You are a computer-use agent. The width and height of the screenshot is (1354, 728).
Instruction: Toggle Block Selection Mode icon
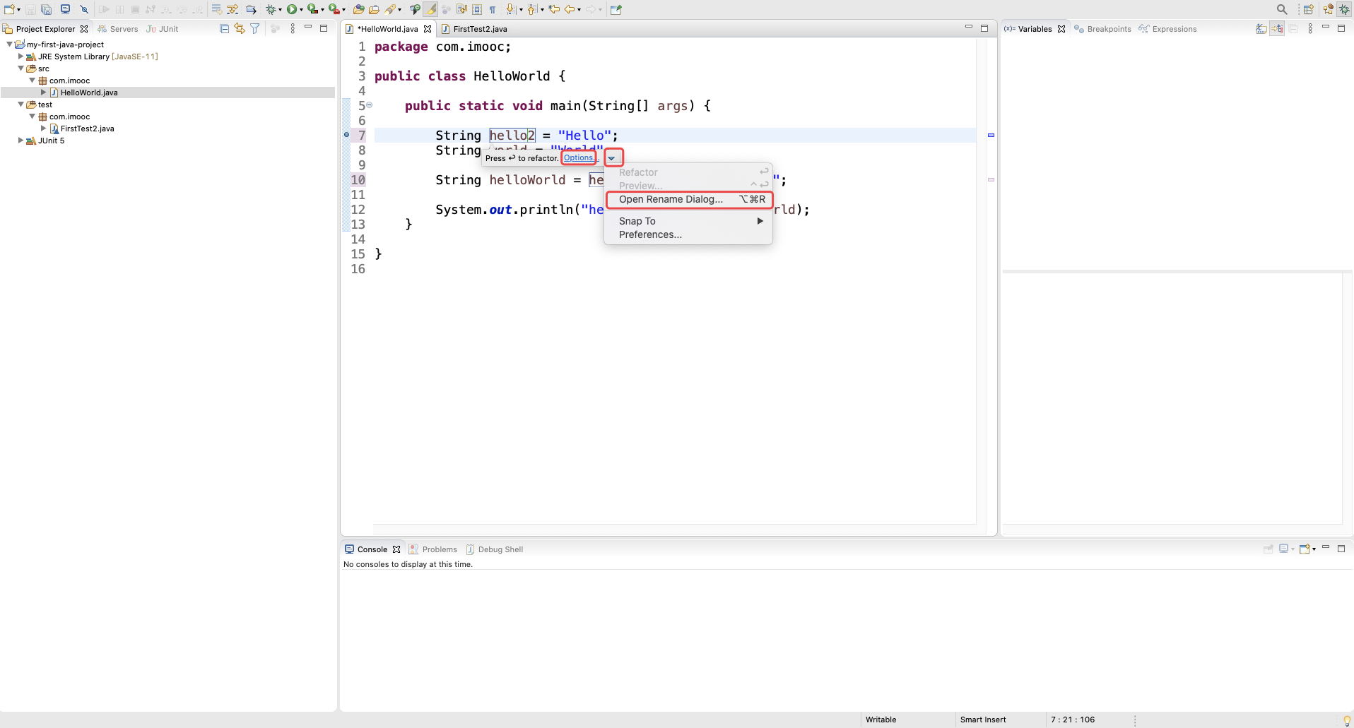tap(477, 9)
